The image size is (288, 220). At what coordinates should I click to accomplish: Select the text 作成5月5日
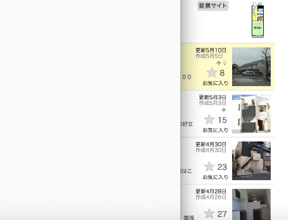(x=209, y=56)
